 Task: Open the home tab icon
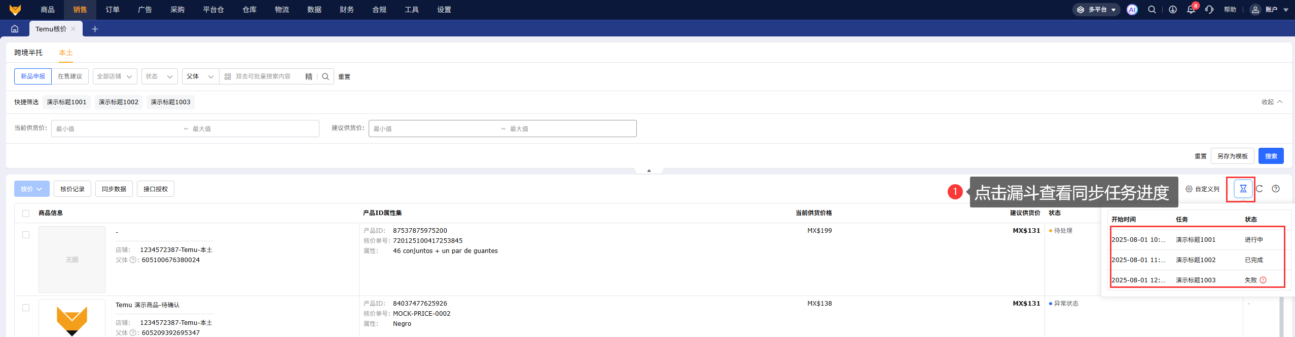click(15, 29)
